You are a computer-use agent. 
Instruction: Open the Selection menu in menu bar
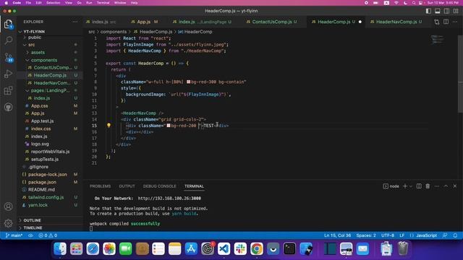pos(53,3)
